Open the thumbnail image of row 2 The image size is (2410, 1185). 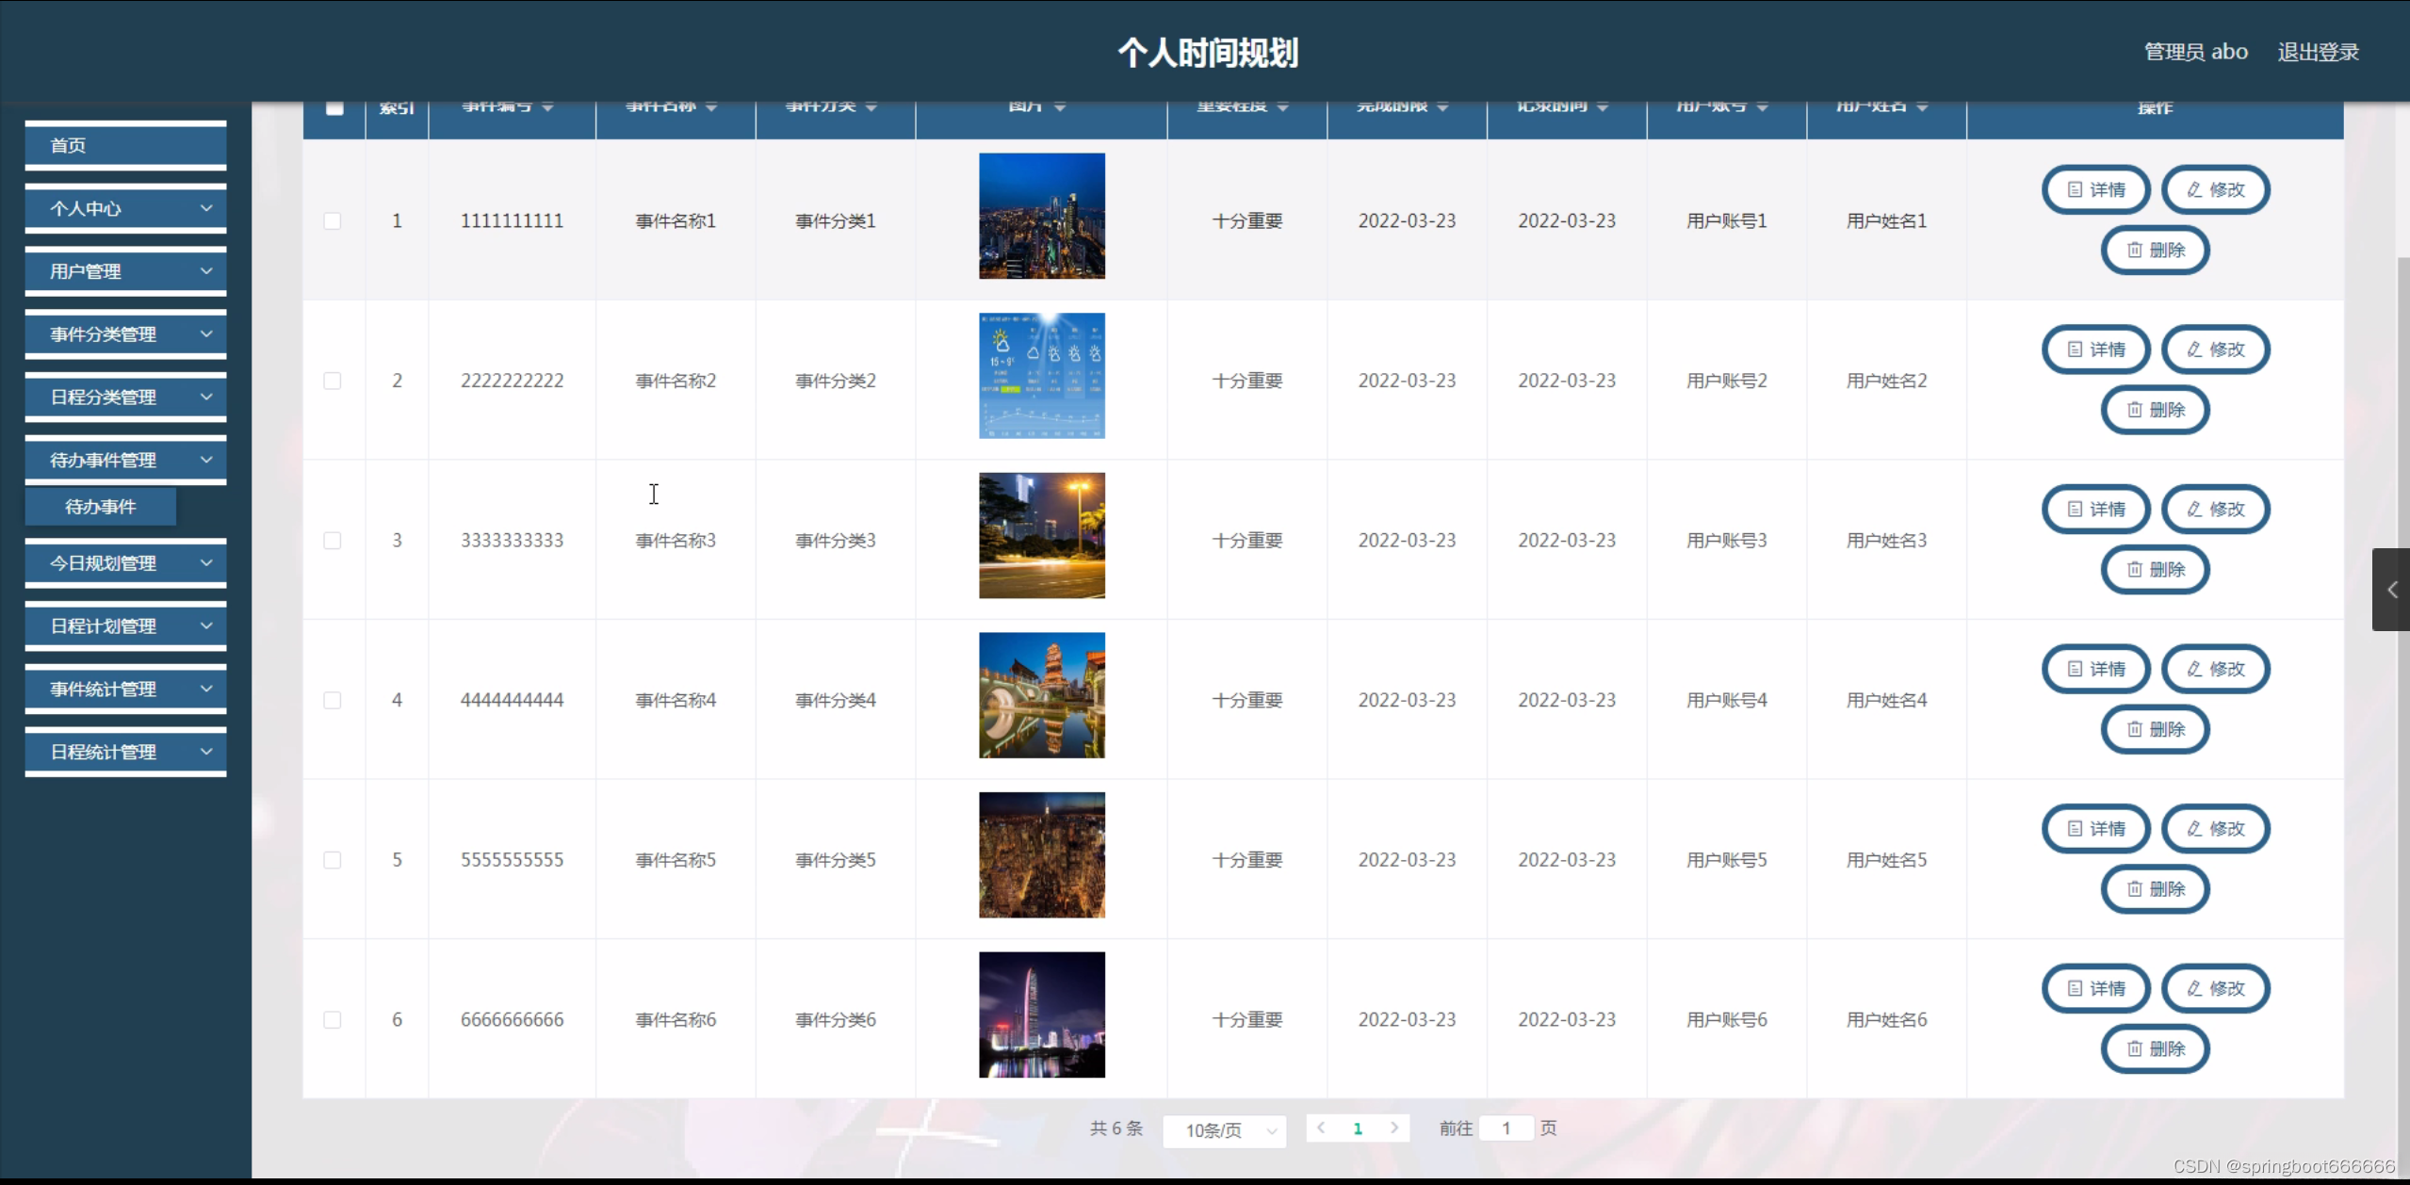pos(1041,375)
